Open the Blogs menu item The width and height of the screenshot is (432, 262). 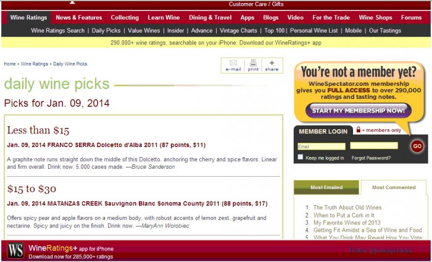pos(271,17)
